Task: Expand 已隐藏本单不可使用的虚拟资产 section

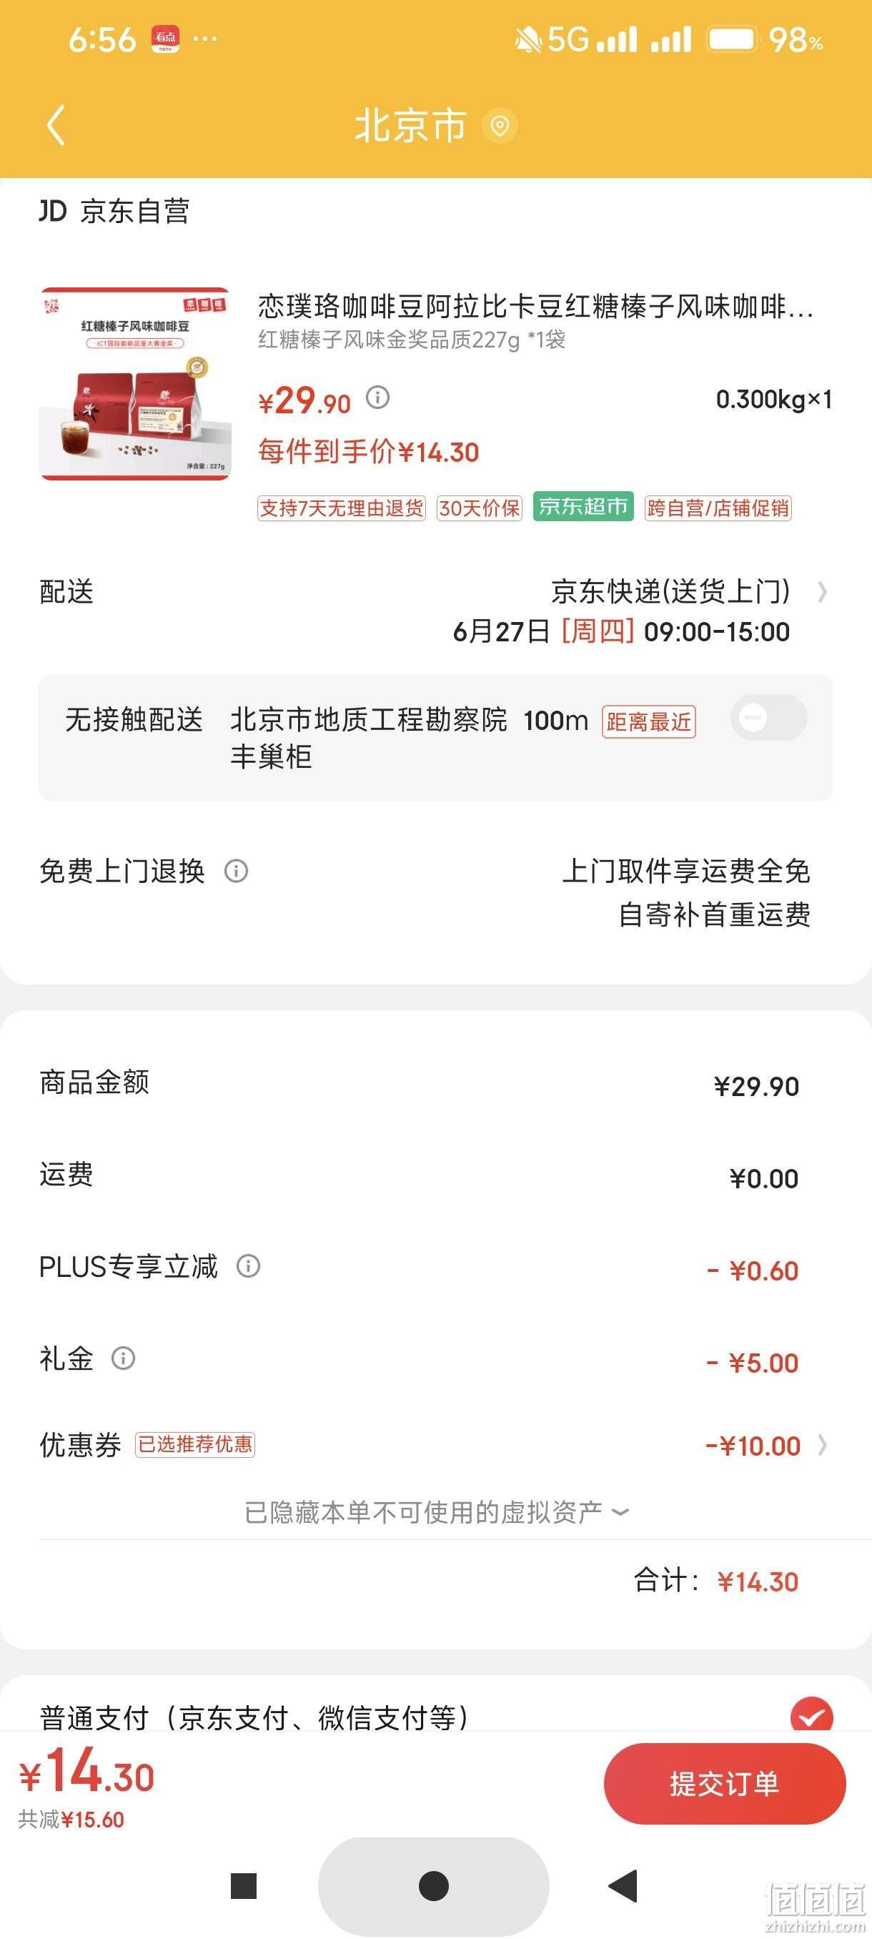Action: (437, 1511)
